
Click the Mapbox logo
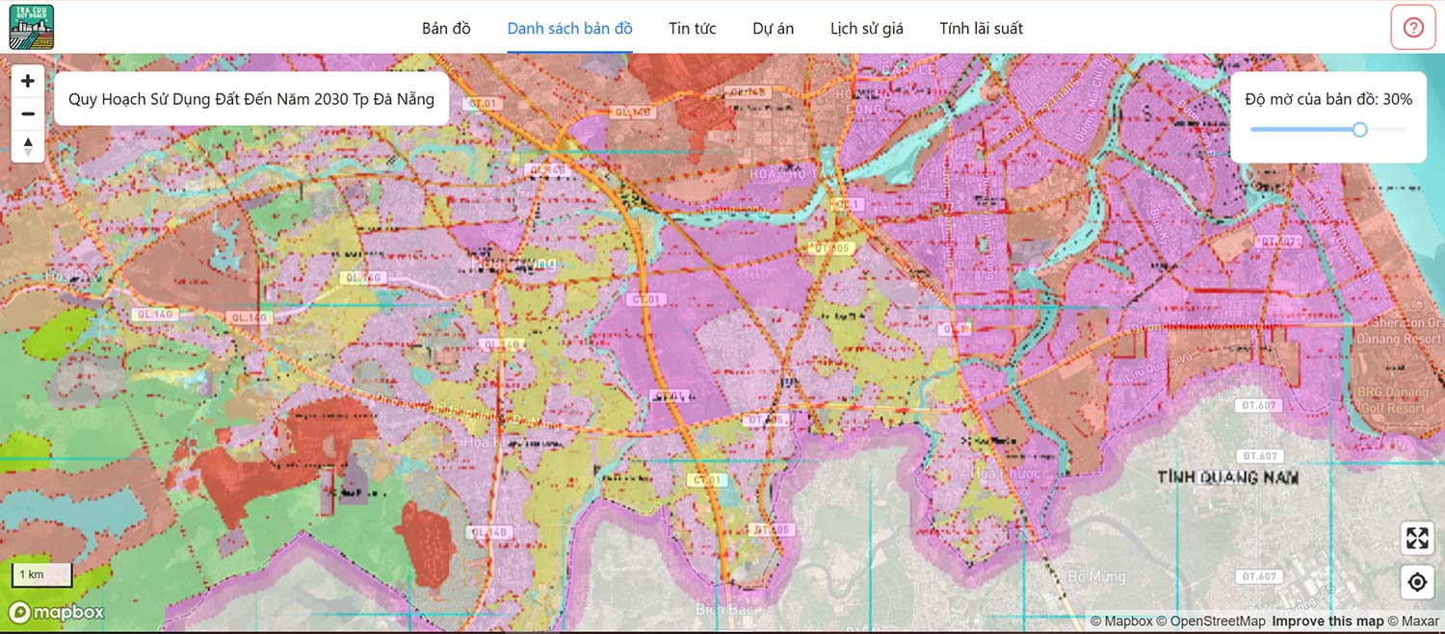[x=57, y=612]
